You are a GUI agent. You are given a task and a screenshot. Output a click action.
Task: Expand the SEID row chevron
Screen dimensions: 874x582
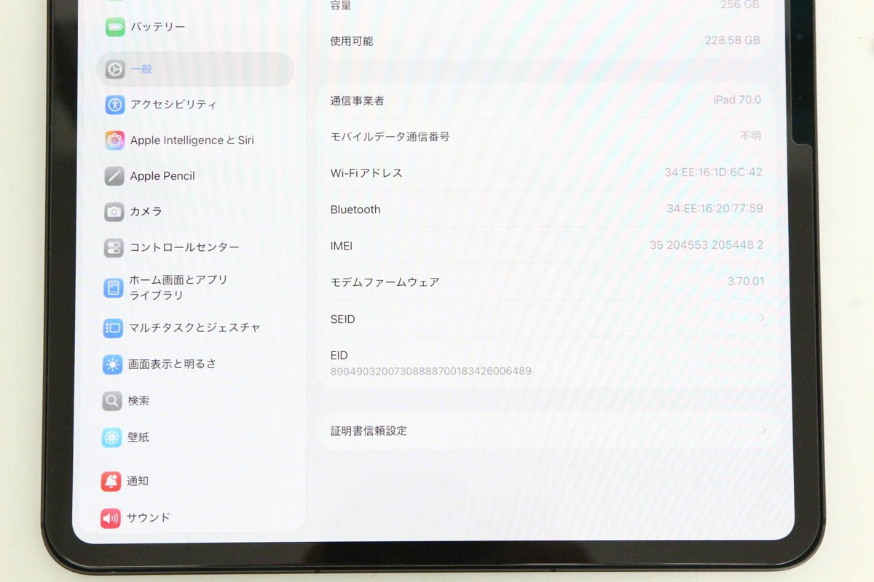pos(762,318)
